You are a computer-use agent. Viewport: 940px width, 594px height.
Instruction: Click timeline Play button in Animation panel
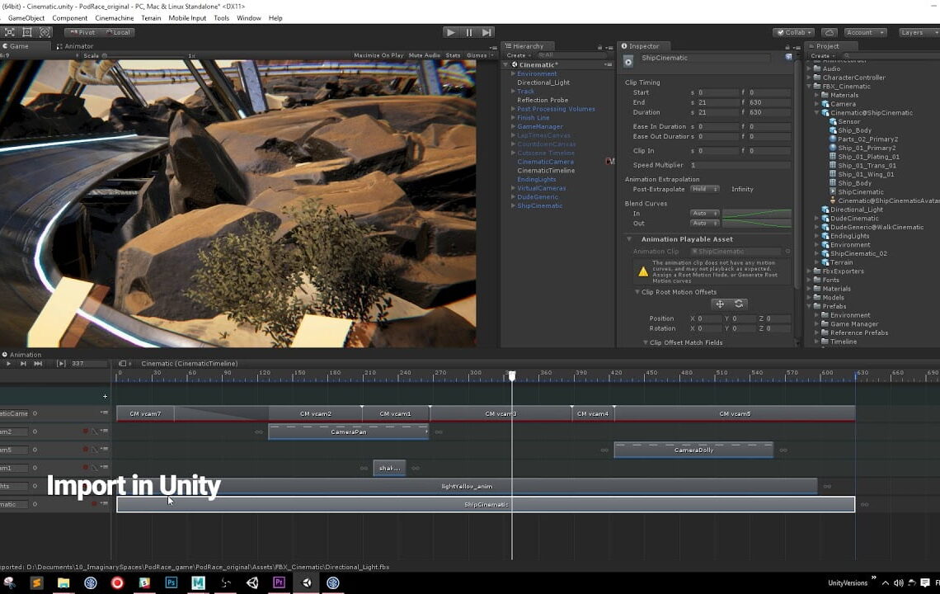tap(8, 364)
